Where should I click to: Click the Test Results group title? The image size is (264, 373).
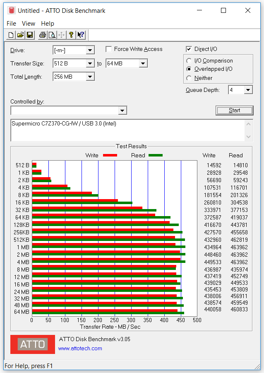131,146
